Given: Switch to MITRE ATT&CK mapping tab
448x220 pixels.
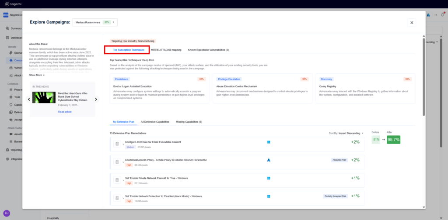Looking at the screenshot, I should point(166,50).
